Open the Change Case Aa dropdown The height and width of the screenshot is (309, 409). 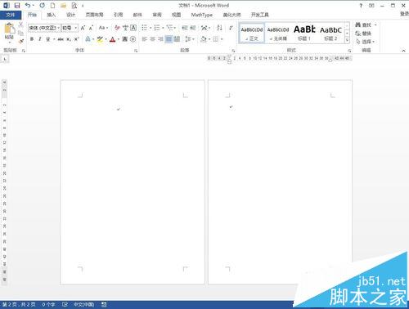(x=103, y=28)
